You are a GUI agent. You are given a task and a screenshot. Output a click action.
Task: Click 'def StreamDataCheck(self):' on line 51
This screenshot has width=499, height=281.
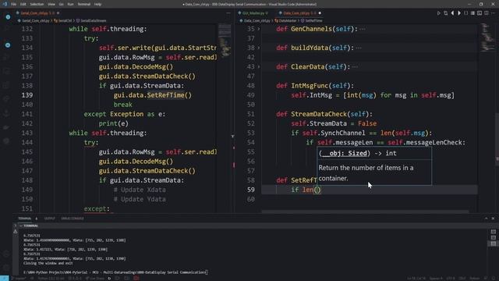pyautogui.click(x=324, y=114)
